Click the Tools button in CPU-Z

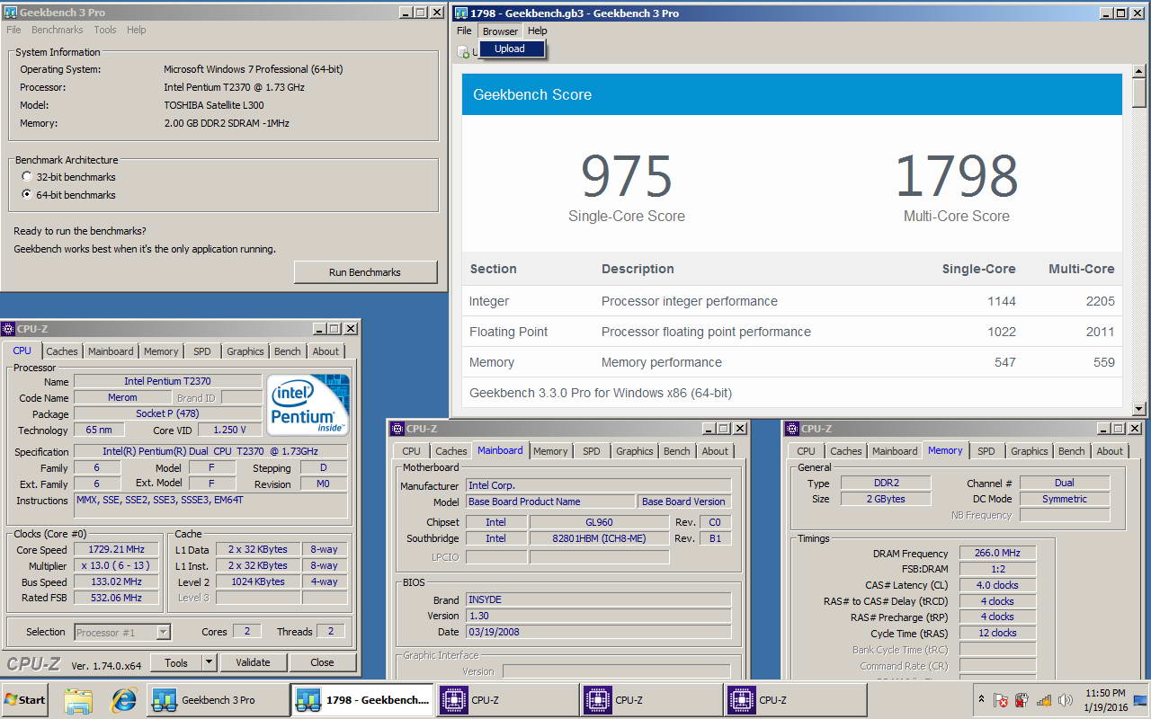click(x=176, y=662)
